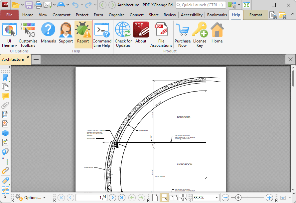The width and height of the screenshot is (296, 203).
Task: Click the Open folder icon in title bar
Action: point(16,5)
